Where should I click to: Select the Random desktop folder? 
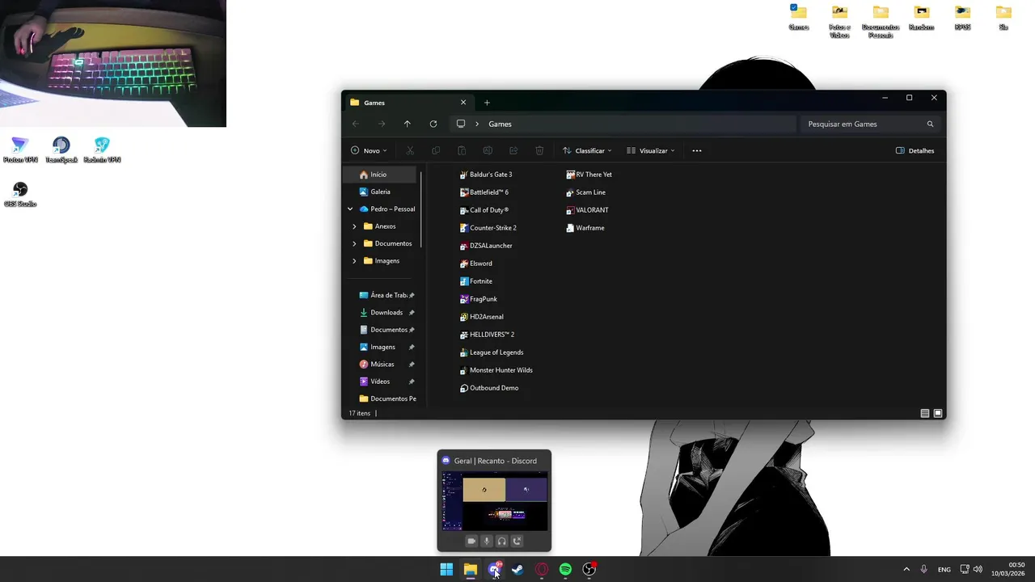pos(921,17)
